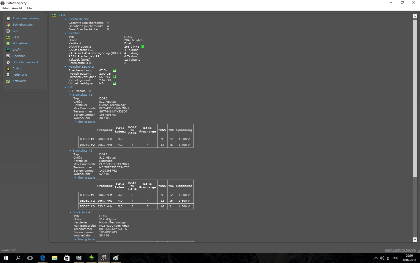Collapse Steckplatz #3 details

pos(70,212)
